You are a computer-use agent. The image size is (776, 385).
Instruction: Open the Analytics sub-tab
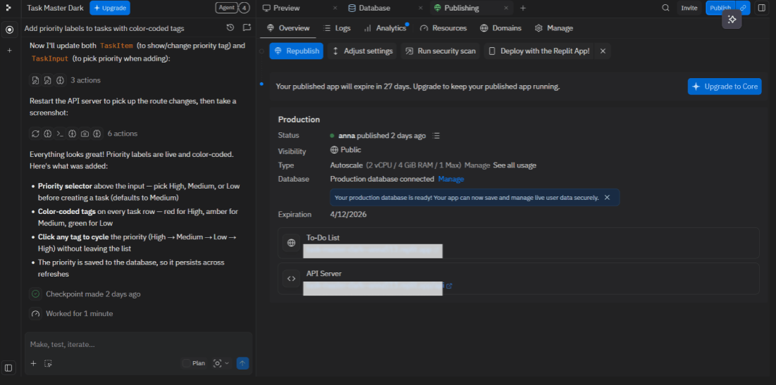click(x=385, y=28)
